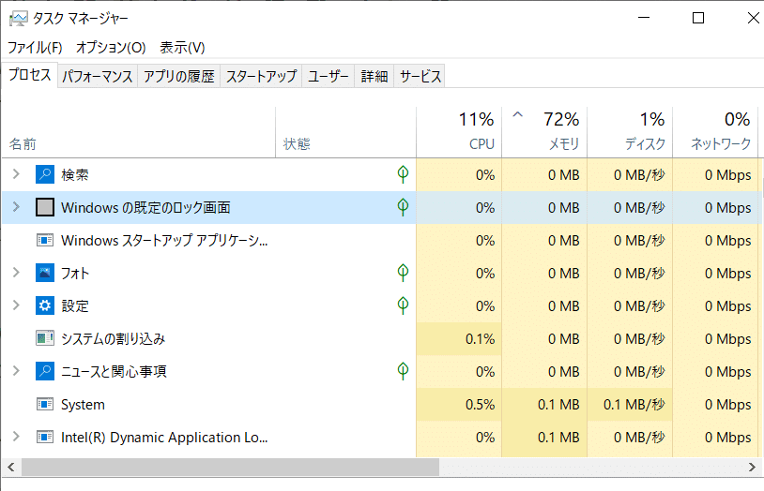
Task: Sort by the メモリ column header
Action: tap(544, 132)
